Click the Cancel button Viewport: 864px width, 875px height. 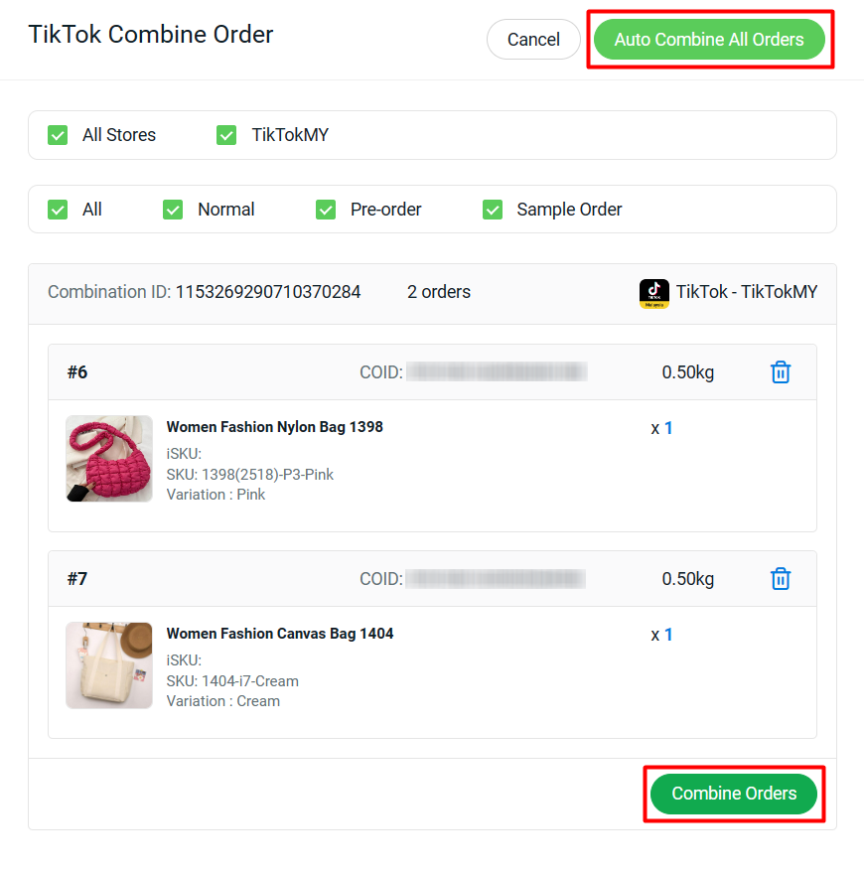click(533, 40)
